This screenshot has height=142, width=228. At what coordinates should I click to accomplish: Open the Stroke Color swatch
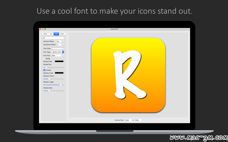click(x=59, y=61)
